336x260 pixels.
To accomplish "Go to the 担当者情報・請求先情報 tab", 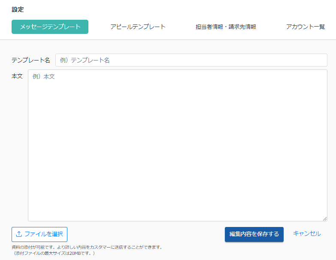I will tap(226, 27).
